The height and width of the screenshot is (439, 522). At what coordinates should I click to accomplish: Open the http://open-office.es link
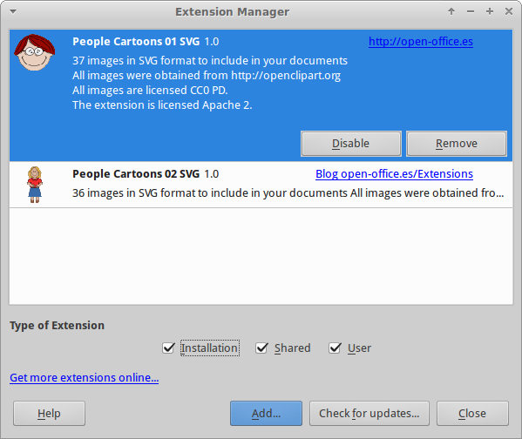pos(421,42)
